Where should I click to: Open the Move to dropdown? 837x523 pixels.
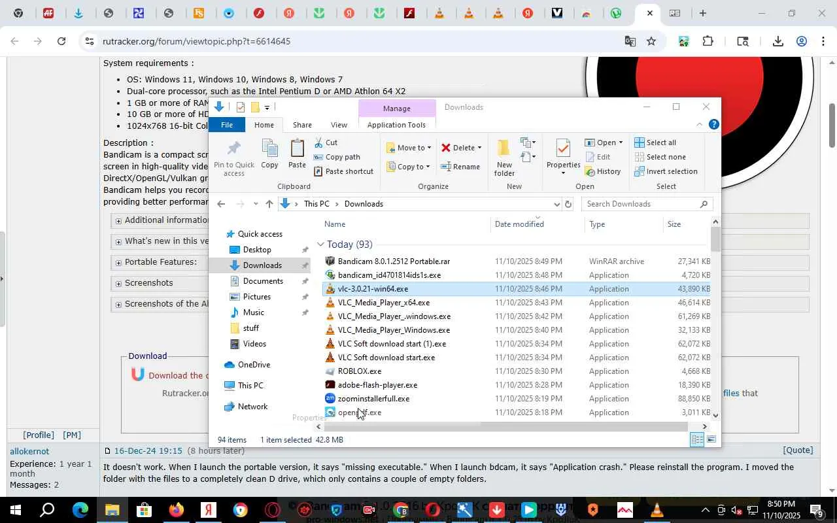click(409, 148)
